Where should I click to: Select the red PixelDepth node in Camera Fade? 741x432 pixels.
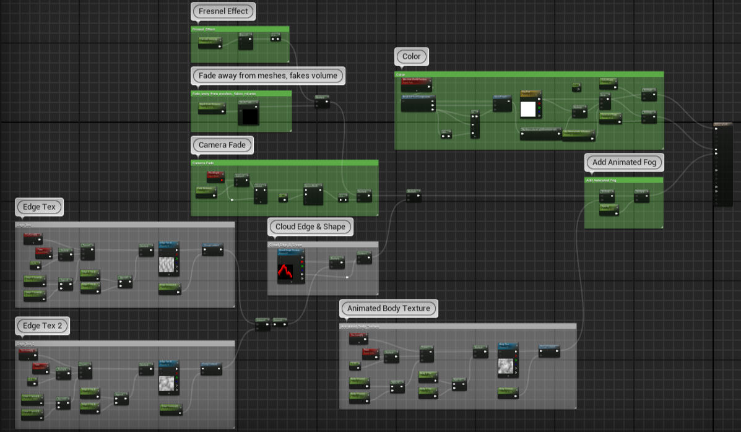[x=215, y=175]
